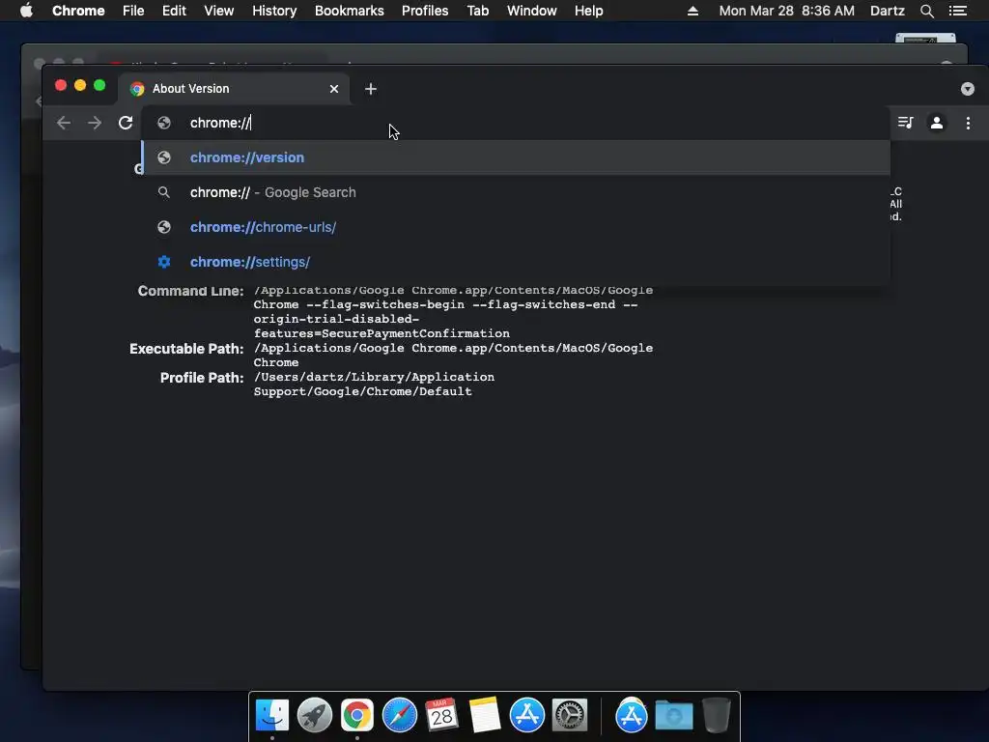Open System Preferences gear in the Dock
The width and height of the screenshot is (989, 742).
[570, 715]
